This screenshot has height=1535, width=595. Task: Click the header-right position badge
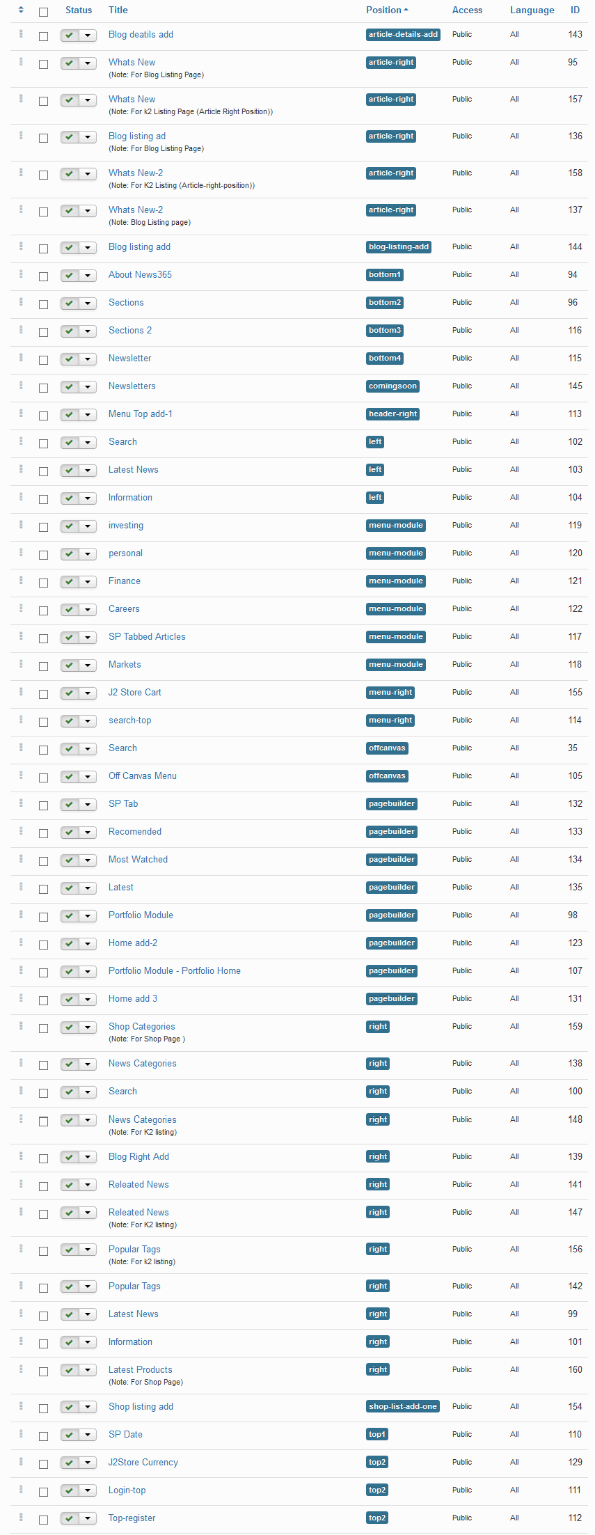coord(392,414)
